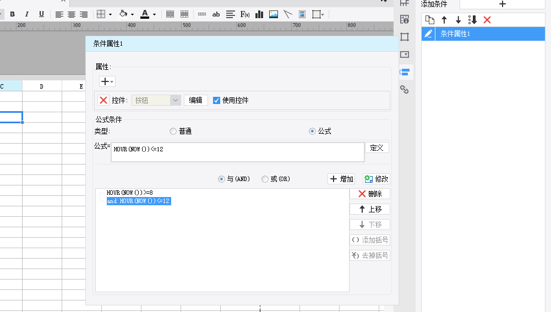The image size is (551, 312).
Task: Select column E header in the spreadsheet
Action: [81, 86]
